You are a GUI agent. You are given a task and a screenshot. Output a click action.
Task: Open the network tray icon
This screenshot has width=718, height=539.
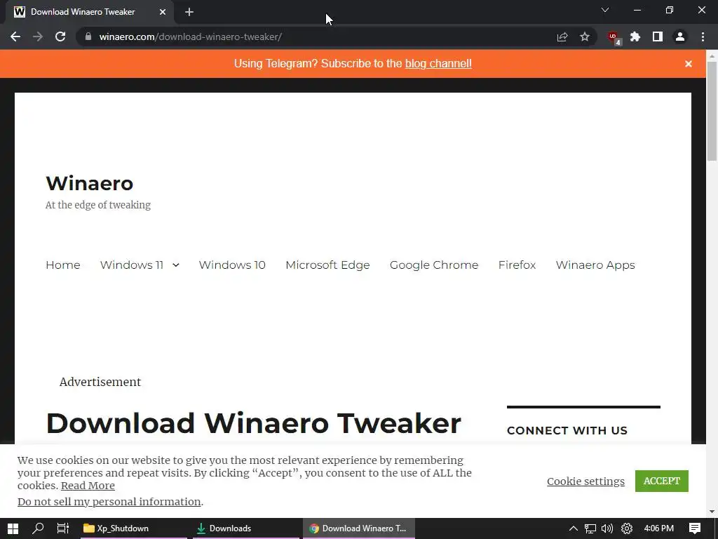(590, 528)
